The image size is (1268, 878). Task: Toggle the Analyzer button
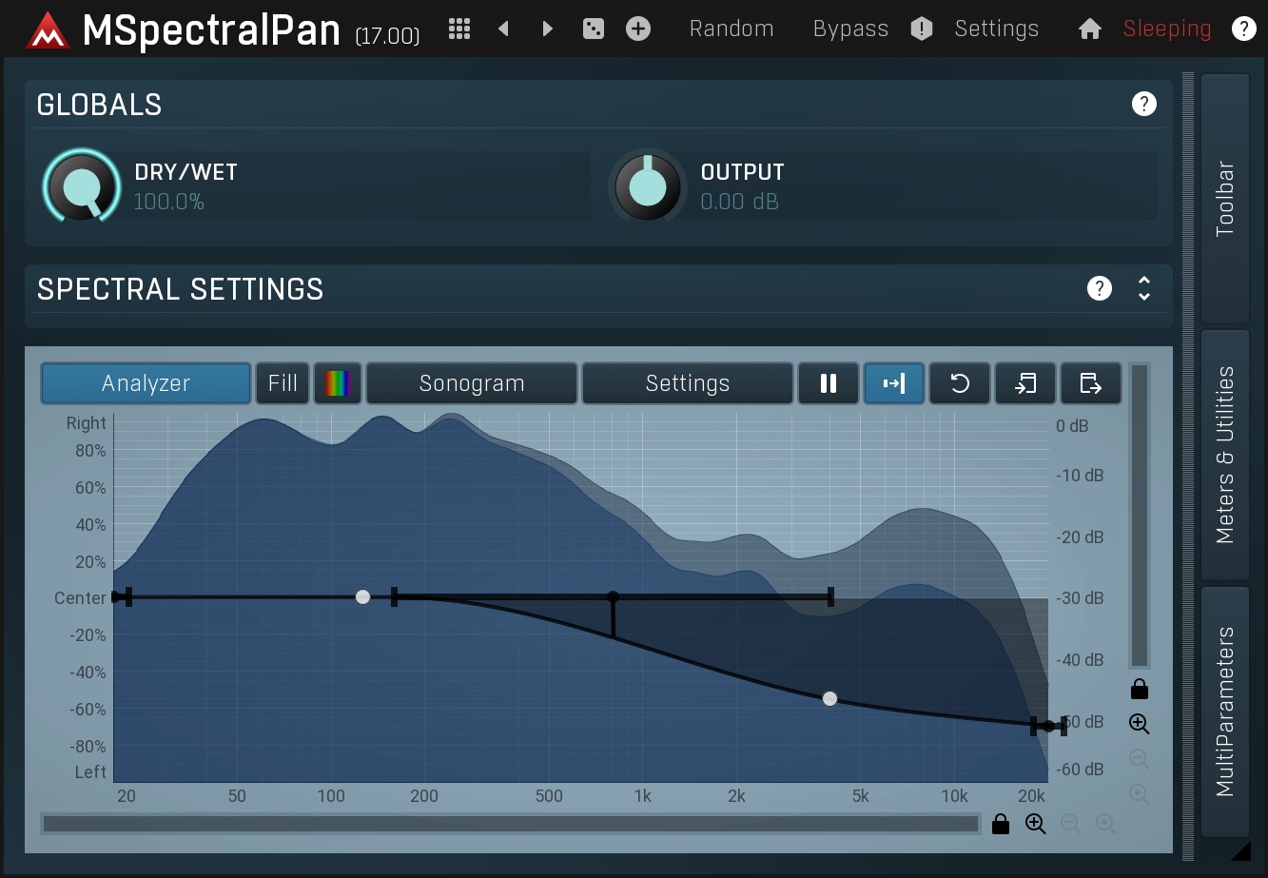(146, 383)
